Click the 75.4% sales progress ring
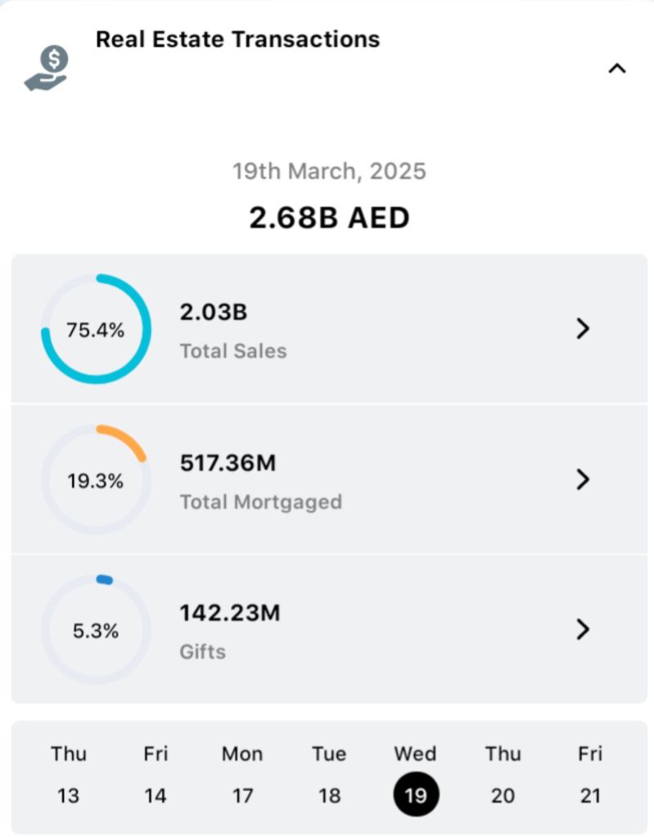 96,330
